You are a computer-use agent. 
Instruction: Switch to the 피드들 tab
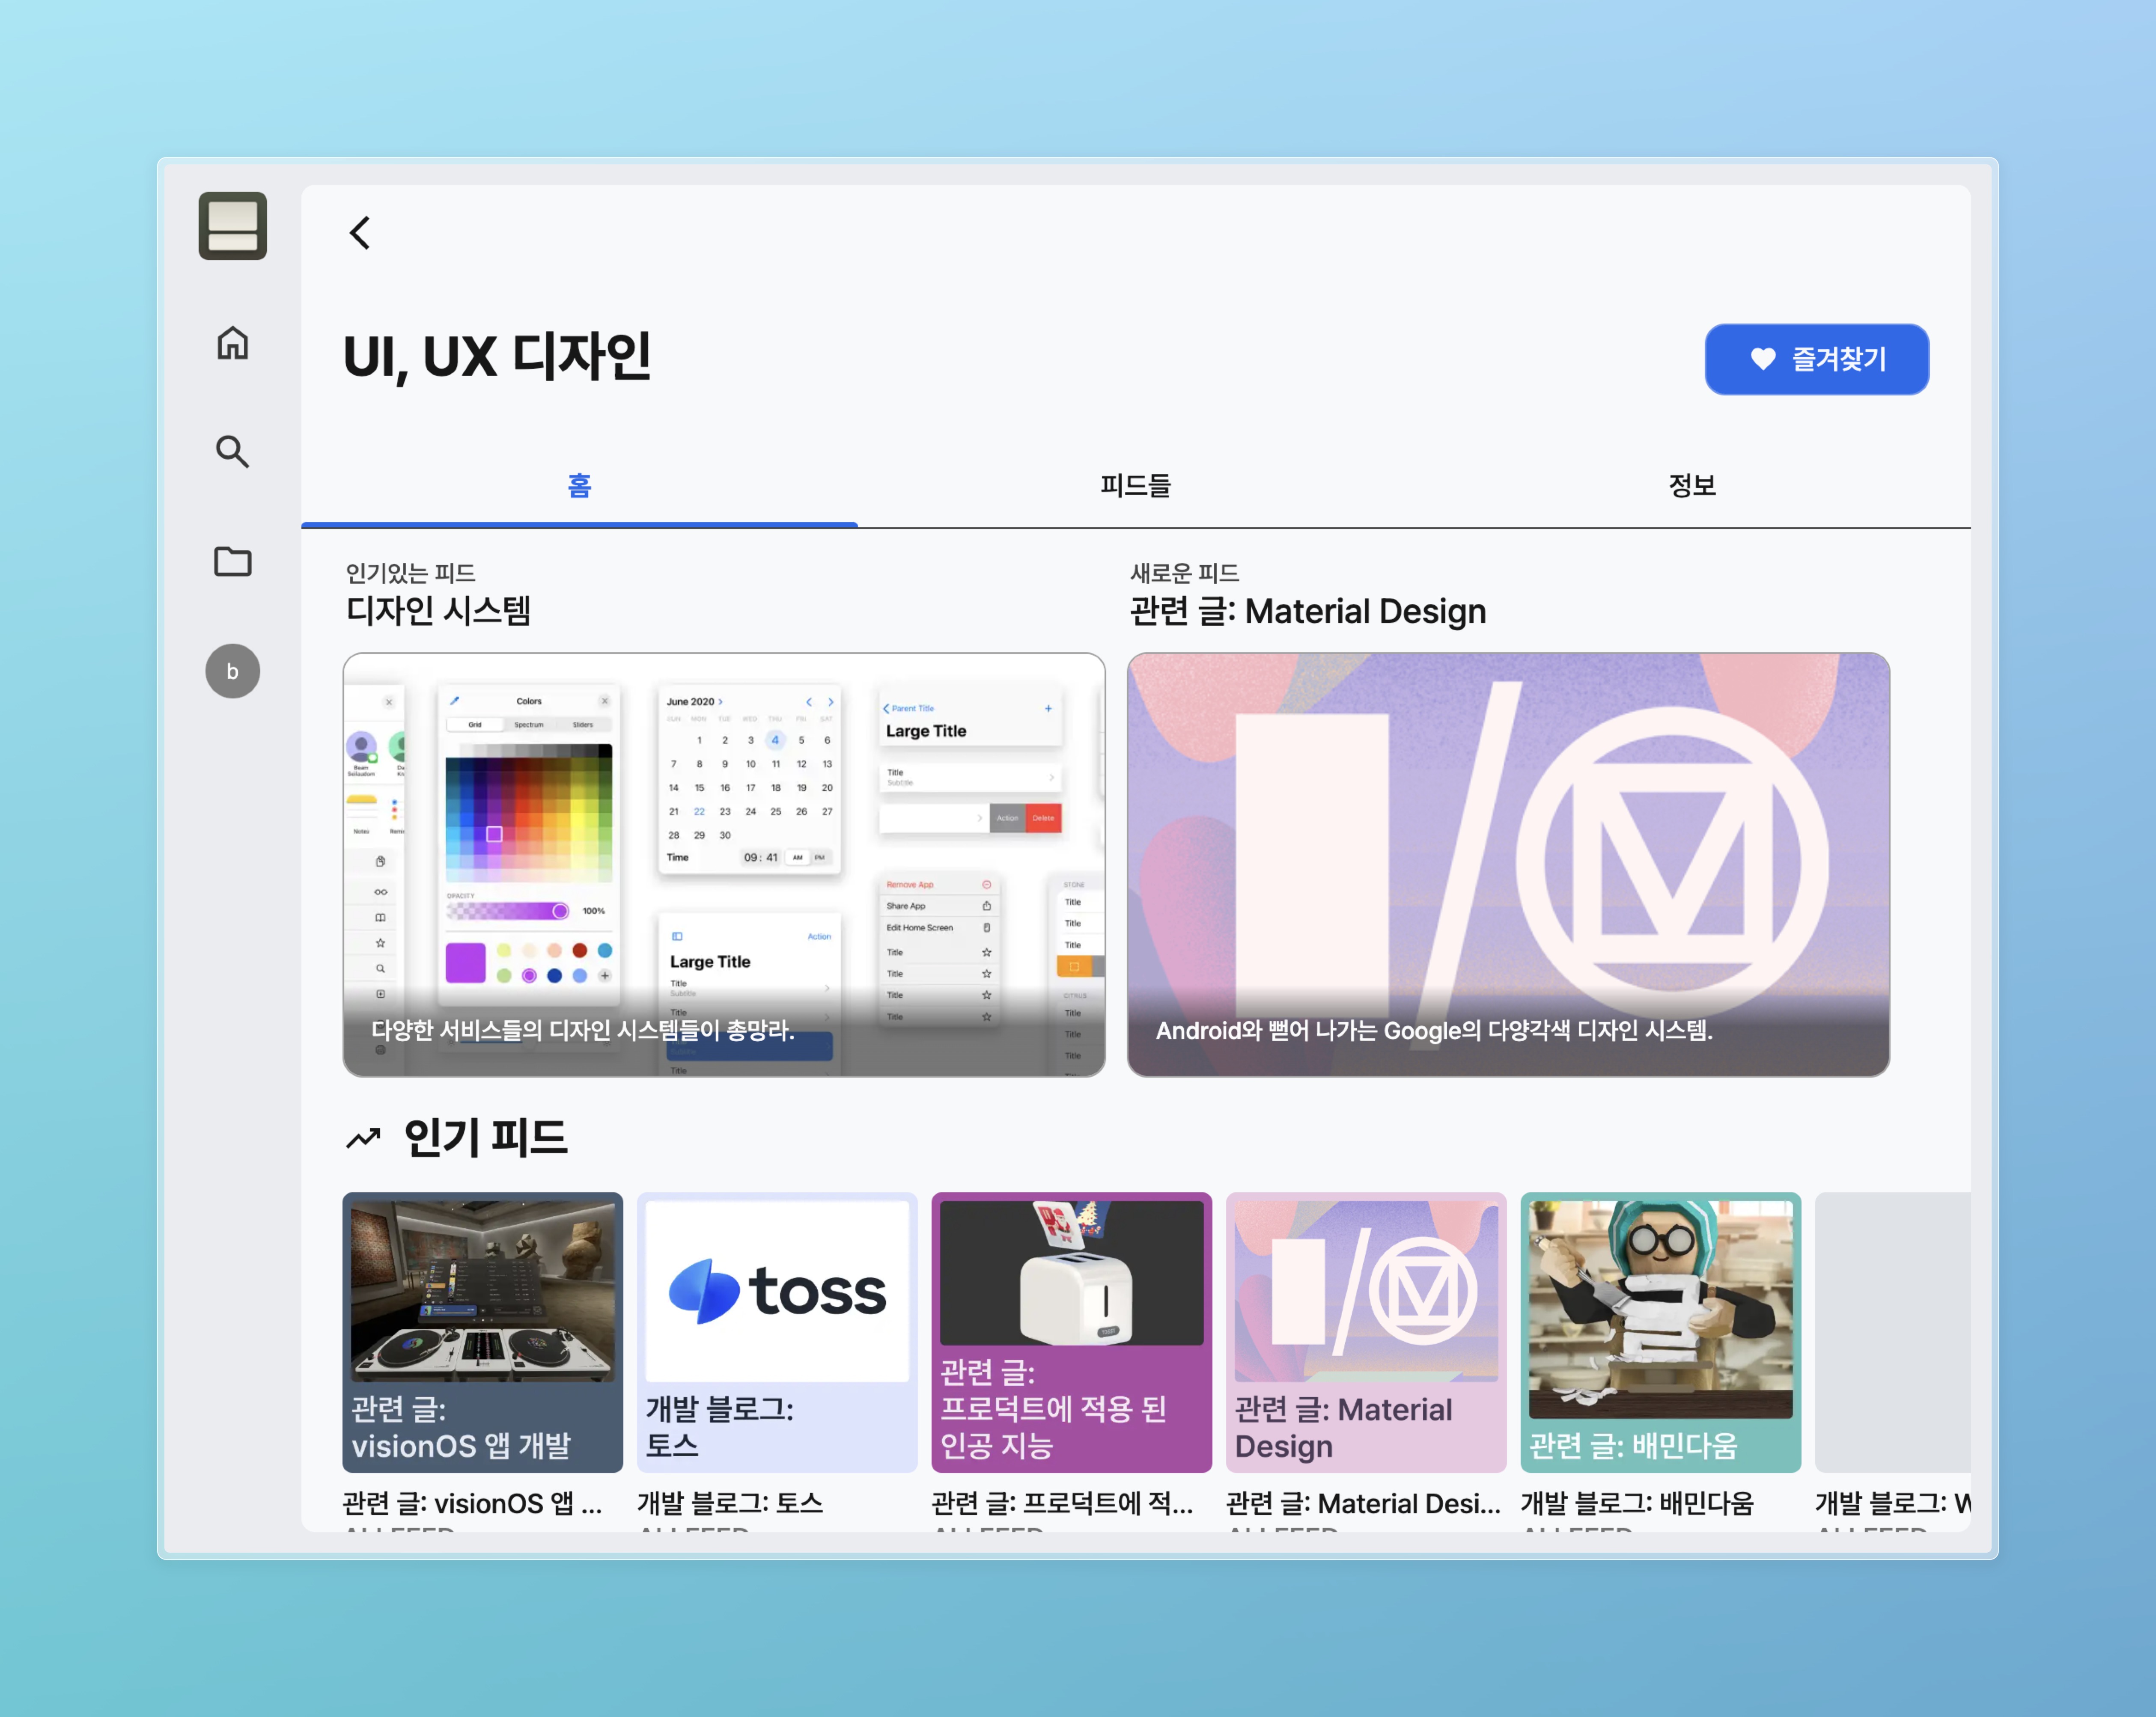(x=1135, y=486)
